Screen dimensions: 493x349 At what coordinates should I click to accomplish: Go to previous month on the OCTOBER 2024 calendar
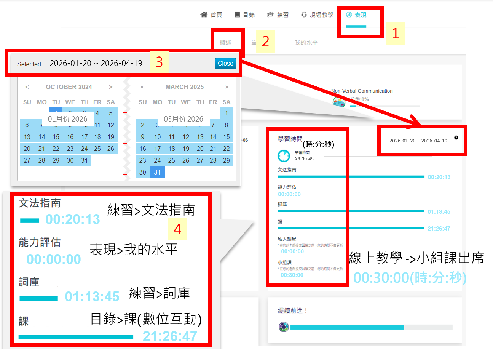(27, 87)
